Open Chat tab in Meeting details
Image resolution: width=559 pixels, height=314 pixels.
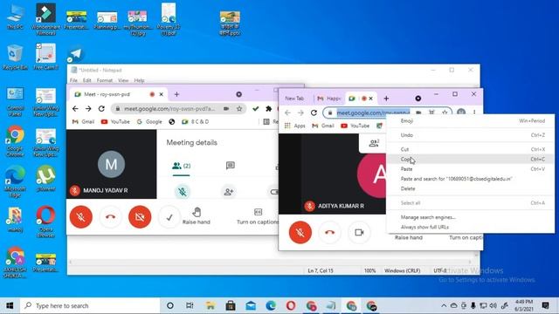point(231,166)
